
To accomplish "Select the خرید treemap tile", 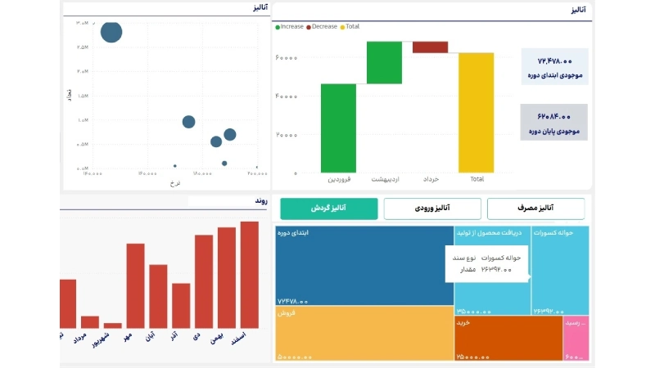I will point(508,337).
